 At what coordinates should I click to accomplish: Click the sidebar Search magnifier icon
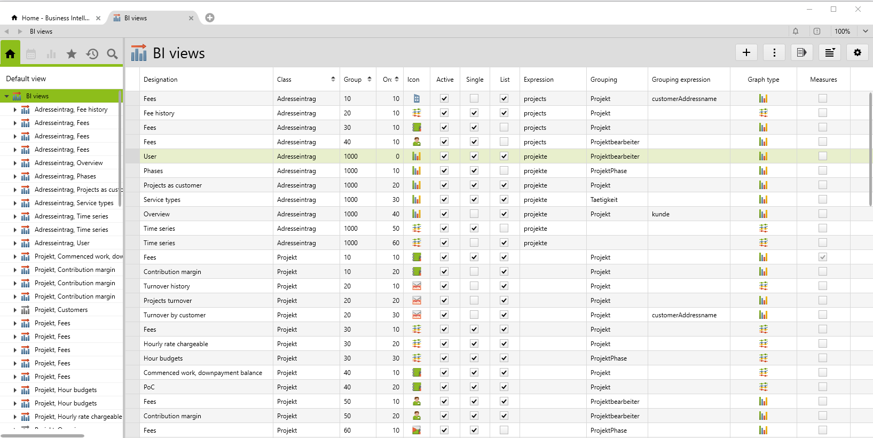pyautogui.click(x=112, y=54)
